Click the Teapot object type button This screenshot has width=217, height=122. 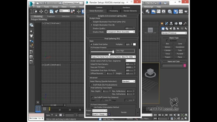click(167, 57)
